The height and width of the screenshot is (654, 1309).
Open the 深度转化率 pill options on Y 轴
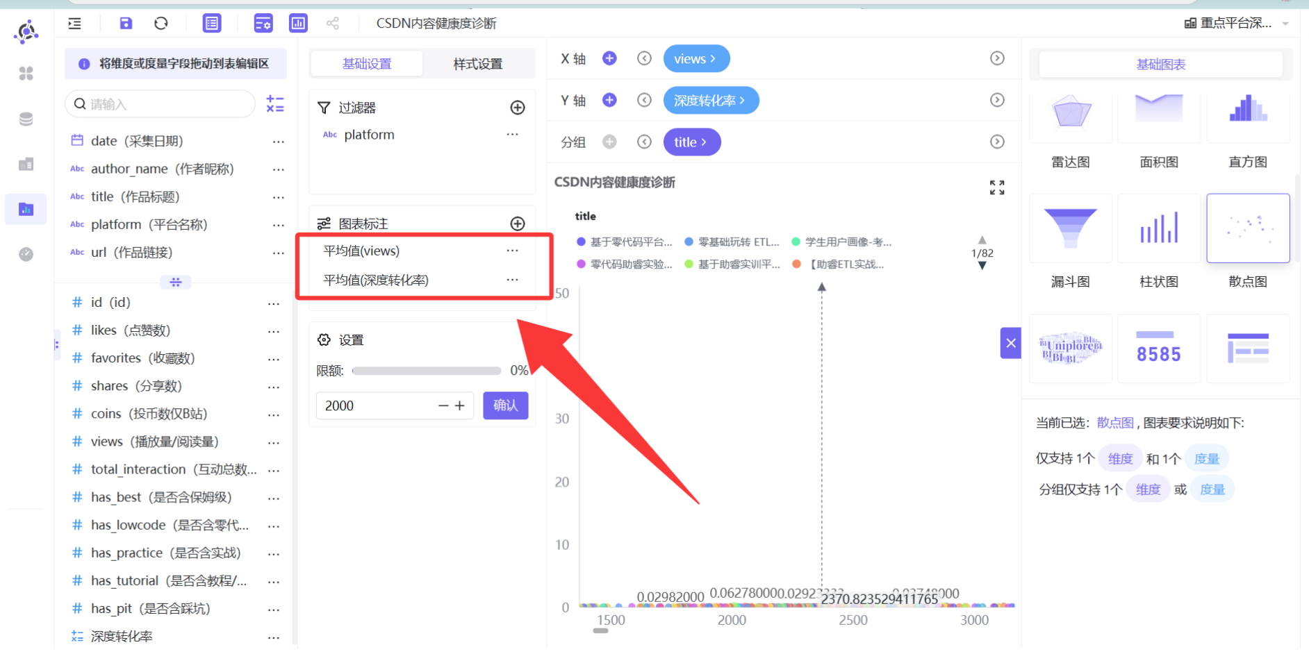711,100
